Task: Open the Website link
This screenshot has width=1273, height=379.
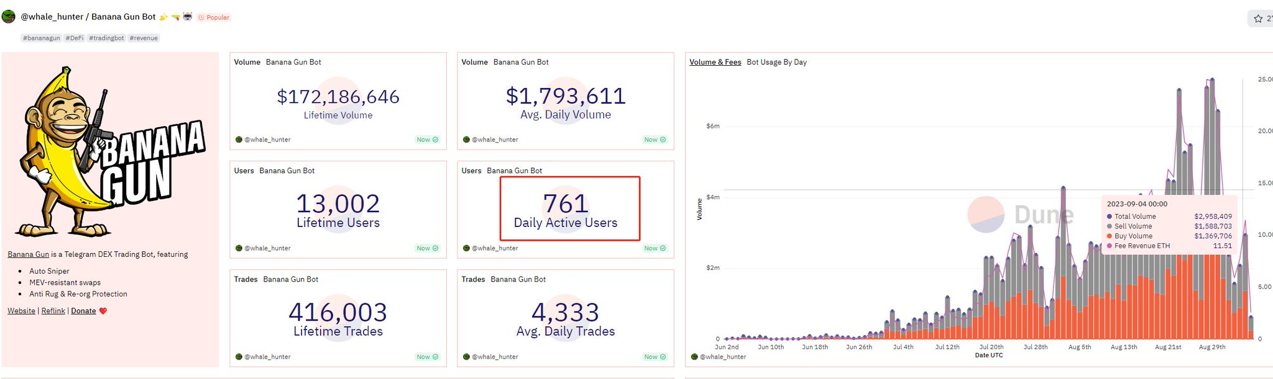Action: click(x=21, y=311)
